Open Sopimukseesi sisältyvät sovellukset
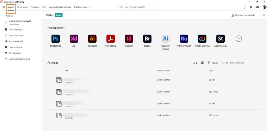This screenshot has height=131, width=267. pos(18,23)
